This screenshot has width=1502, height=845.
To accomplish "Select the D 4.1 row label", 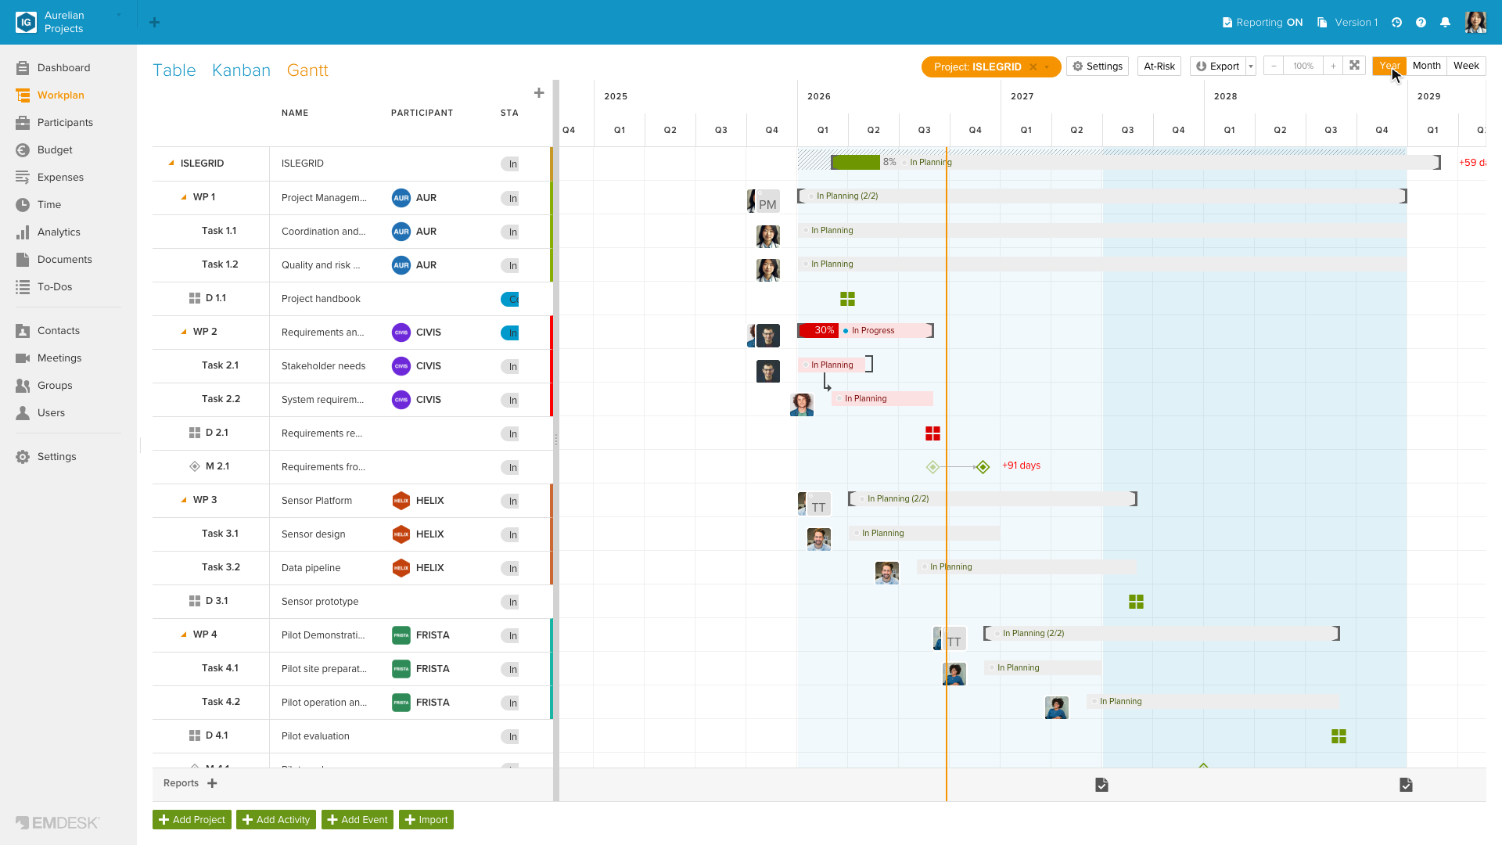I will (216, 735).
